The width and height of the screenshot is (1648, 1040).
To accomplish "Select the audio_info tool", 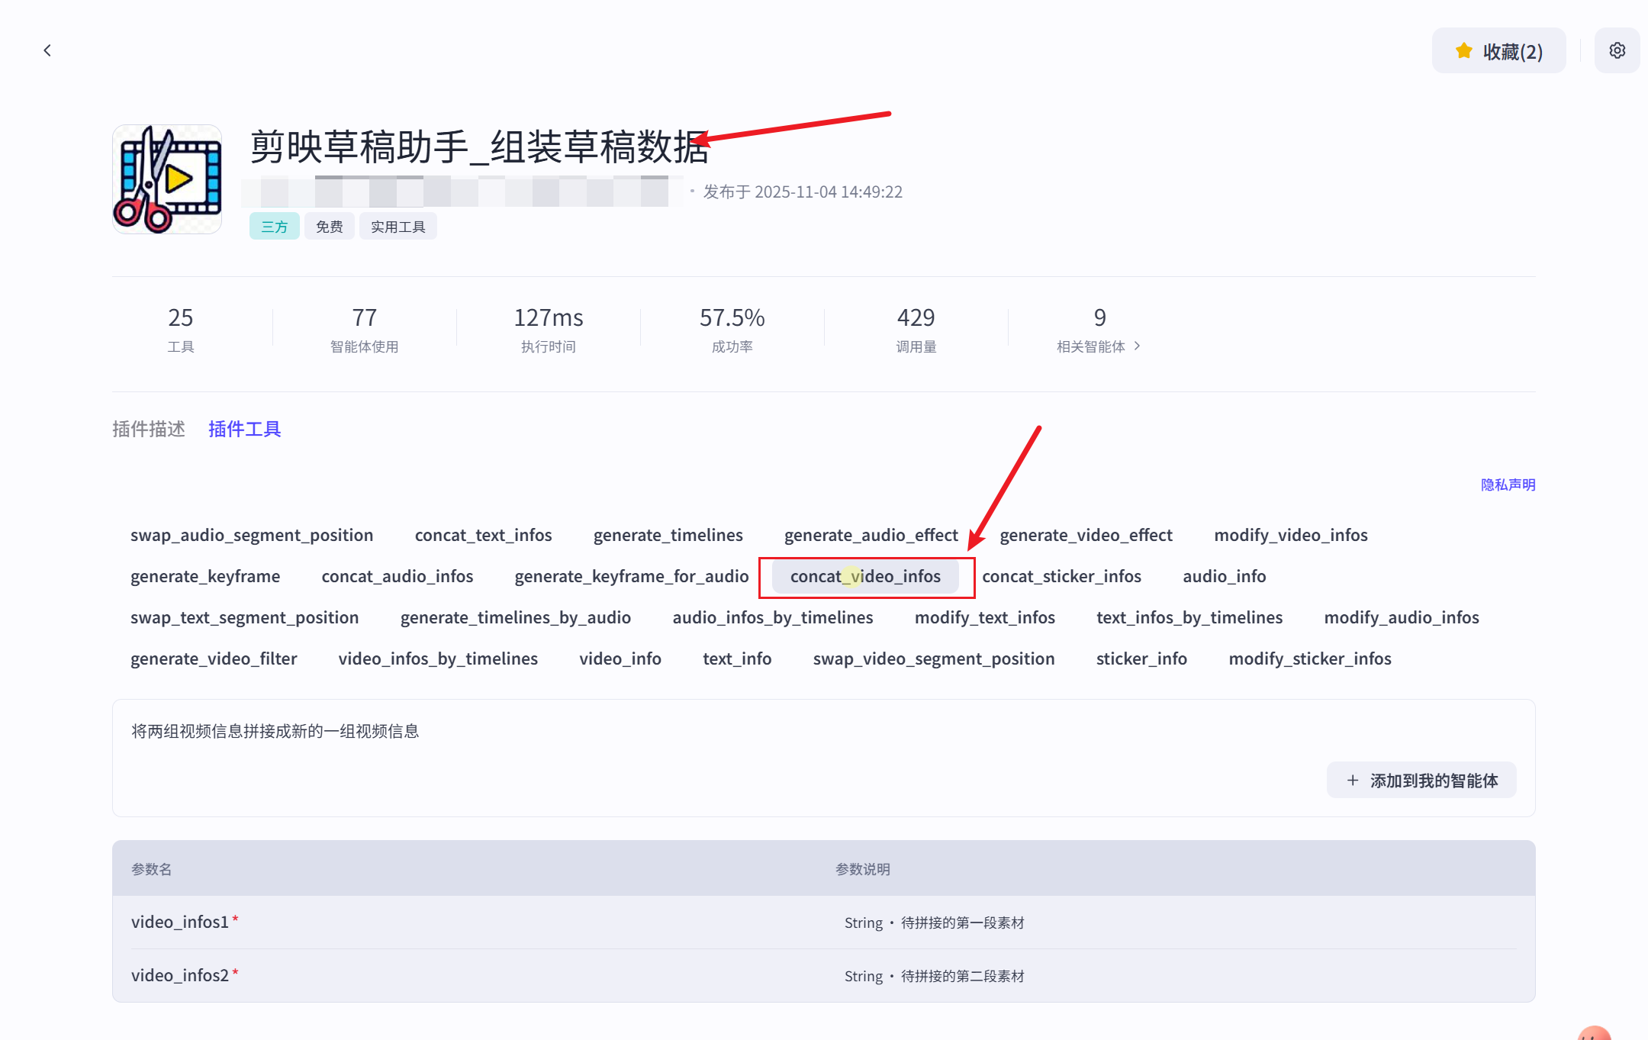I will pyautogui.click(x=1224, y=576).
